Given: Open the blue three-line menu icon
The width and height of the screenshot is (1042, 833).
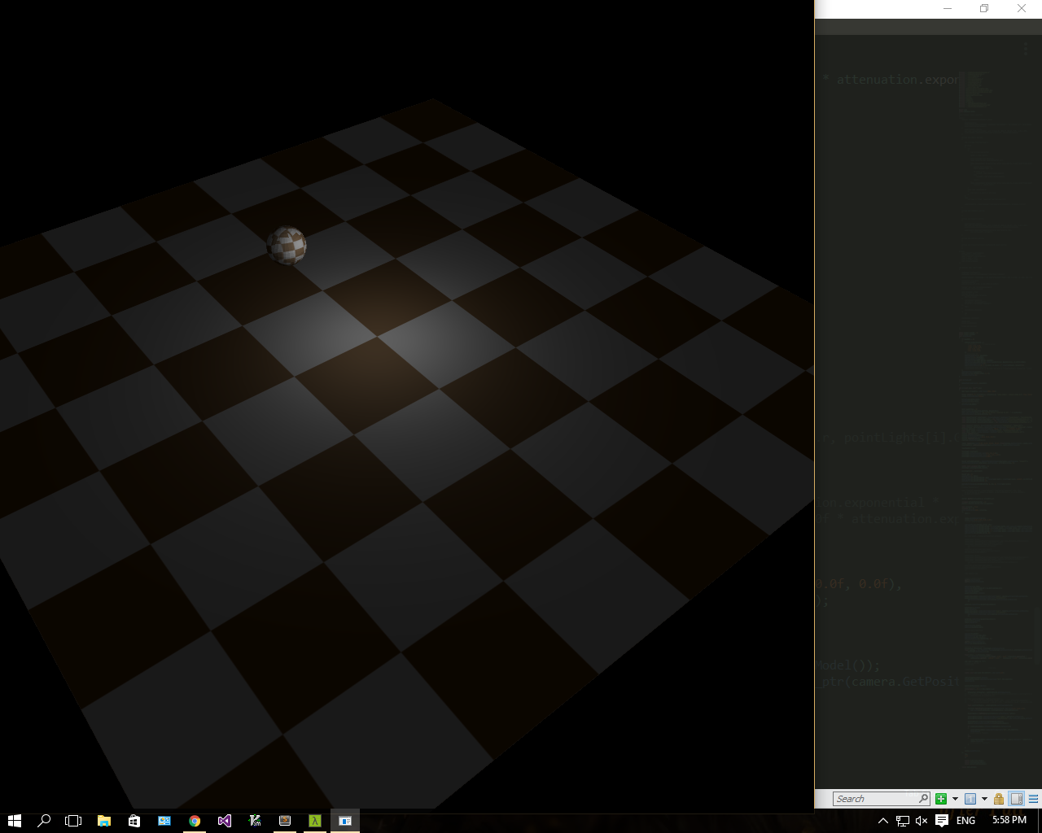Looking at the screenshot, I should click(1034, 799).
